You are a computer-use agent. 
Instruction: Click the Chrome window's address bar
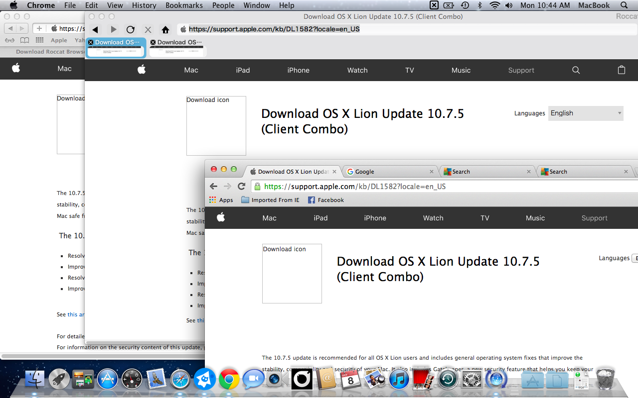(445, 187)
